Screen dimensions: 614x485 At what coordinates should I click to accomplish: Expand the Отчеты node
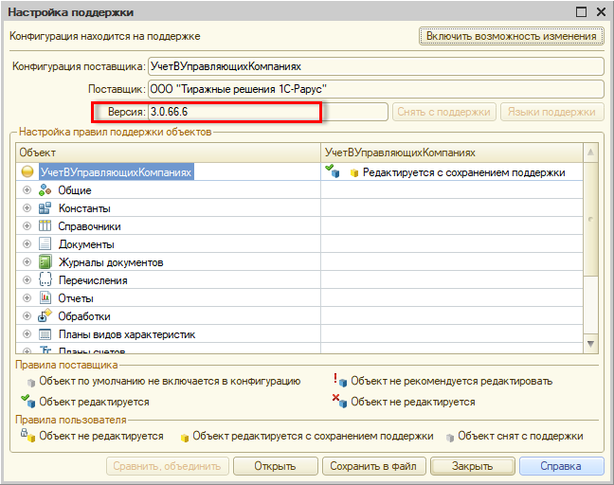click(x=27, y=297)
